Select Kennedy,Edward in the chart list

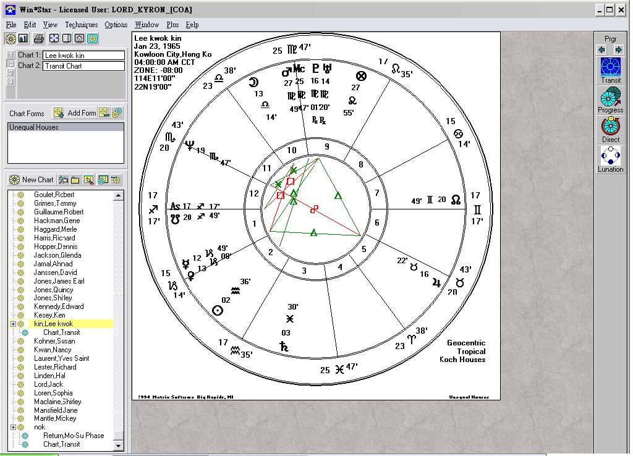coord(58,306)
